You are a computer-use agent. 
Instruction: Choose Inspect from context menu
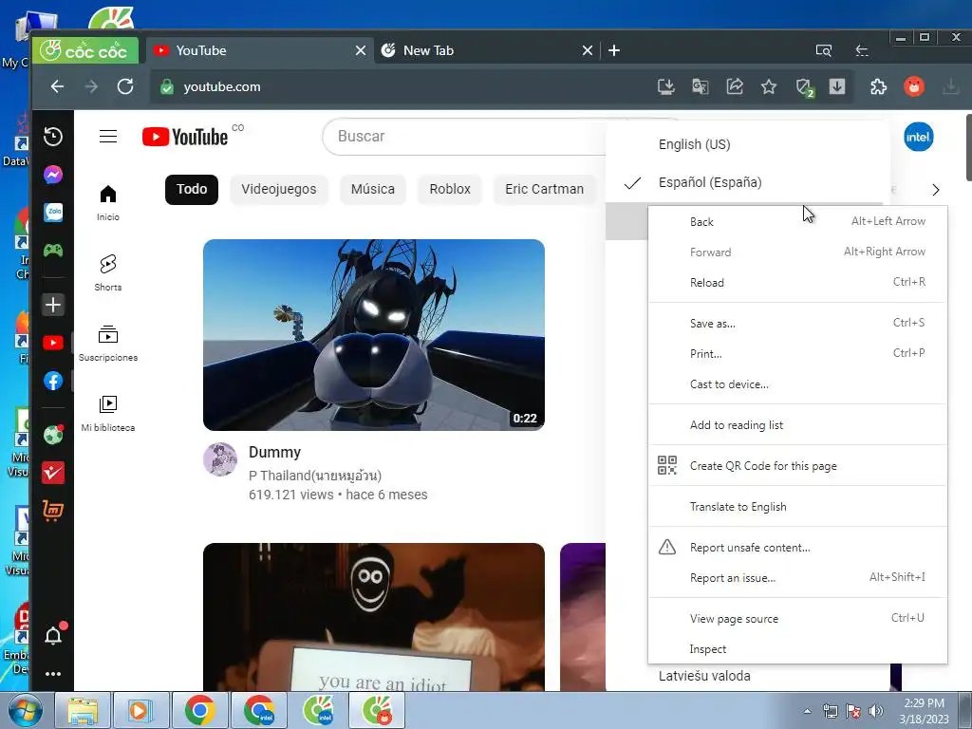tap(797, 649)
